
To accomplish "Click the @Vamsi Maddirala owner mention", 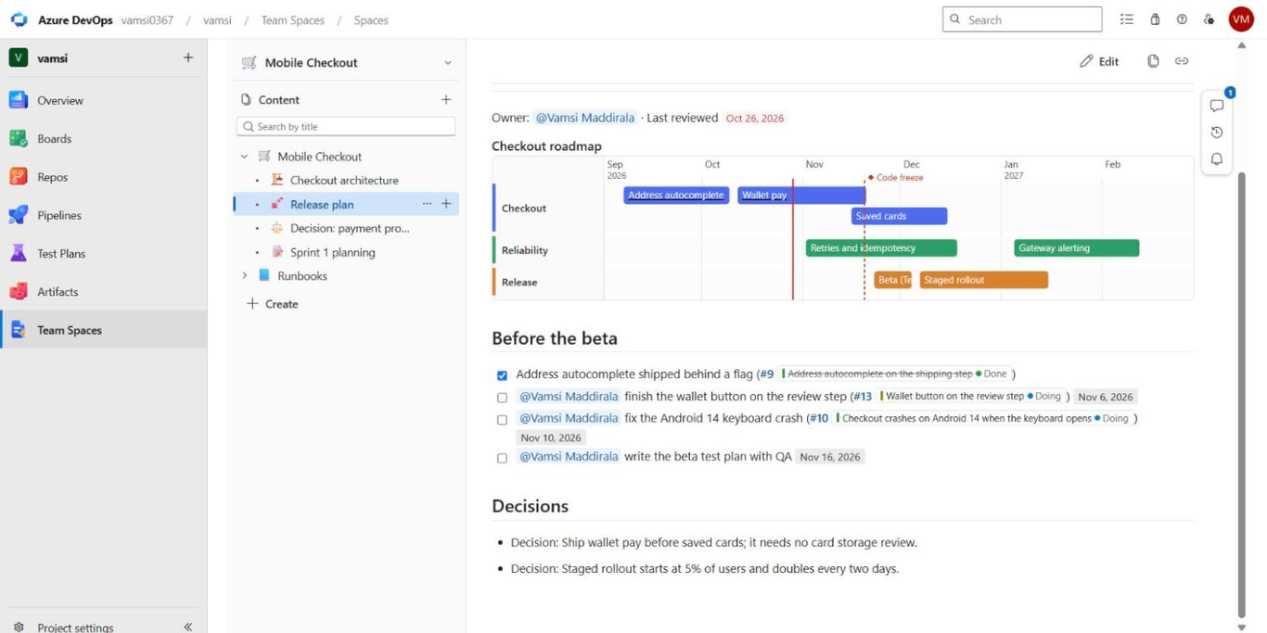I will coord(584,118).
